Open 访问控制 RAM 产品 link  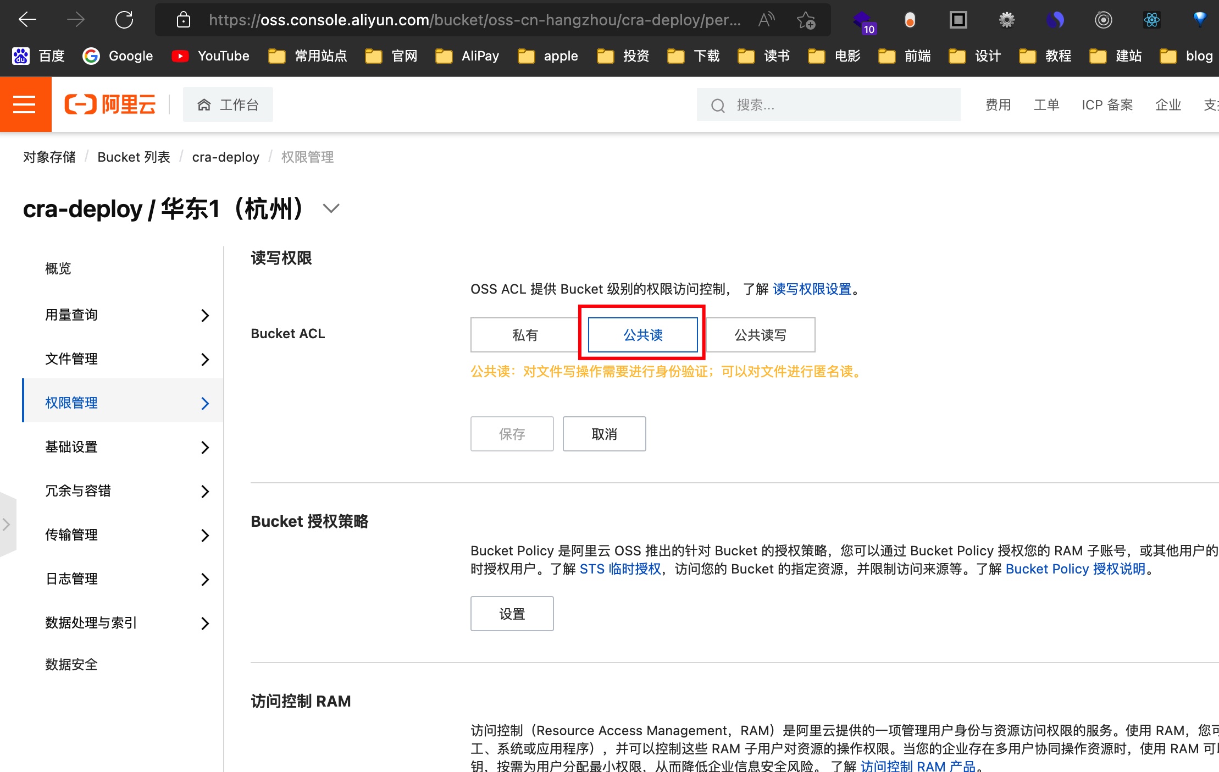(x=918, y=765)
